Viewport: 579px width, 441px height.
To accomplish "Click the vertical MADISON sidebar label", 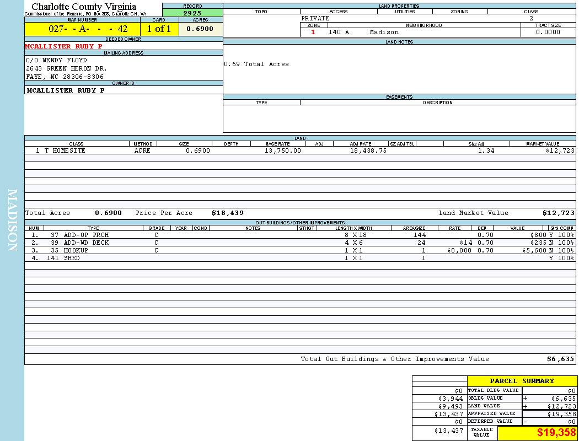I will click(x=12, y=220).
